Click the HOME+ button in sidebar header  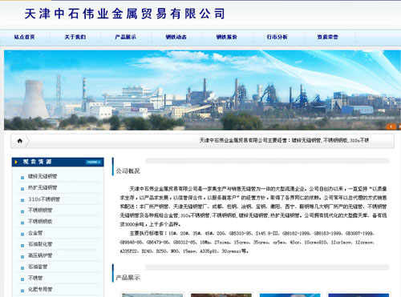pyautogui.click(x=93, y=162)
